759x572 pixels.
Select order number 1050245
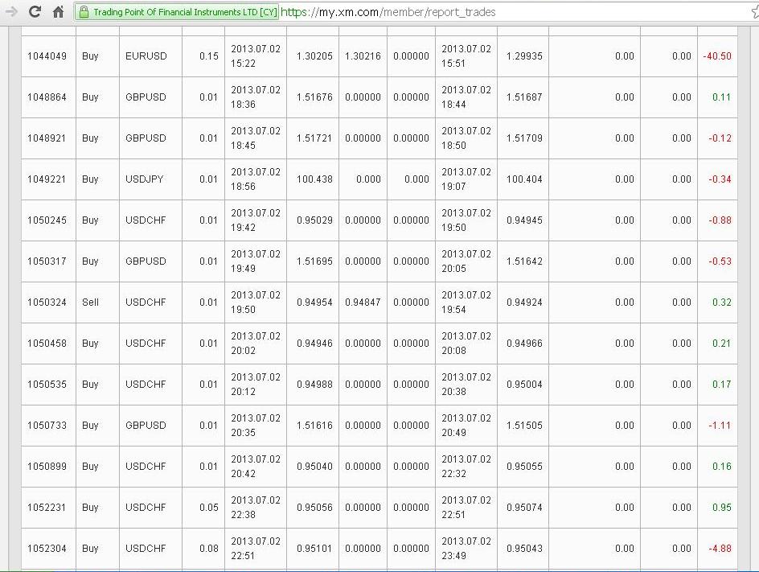[x=47, y=220]
